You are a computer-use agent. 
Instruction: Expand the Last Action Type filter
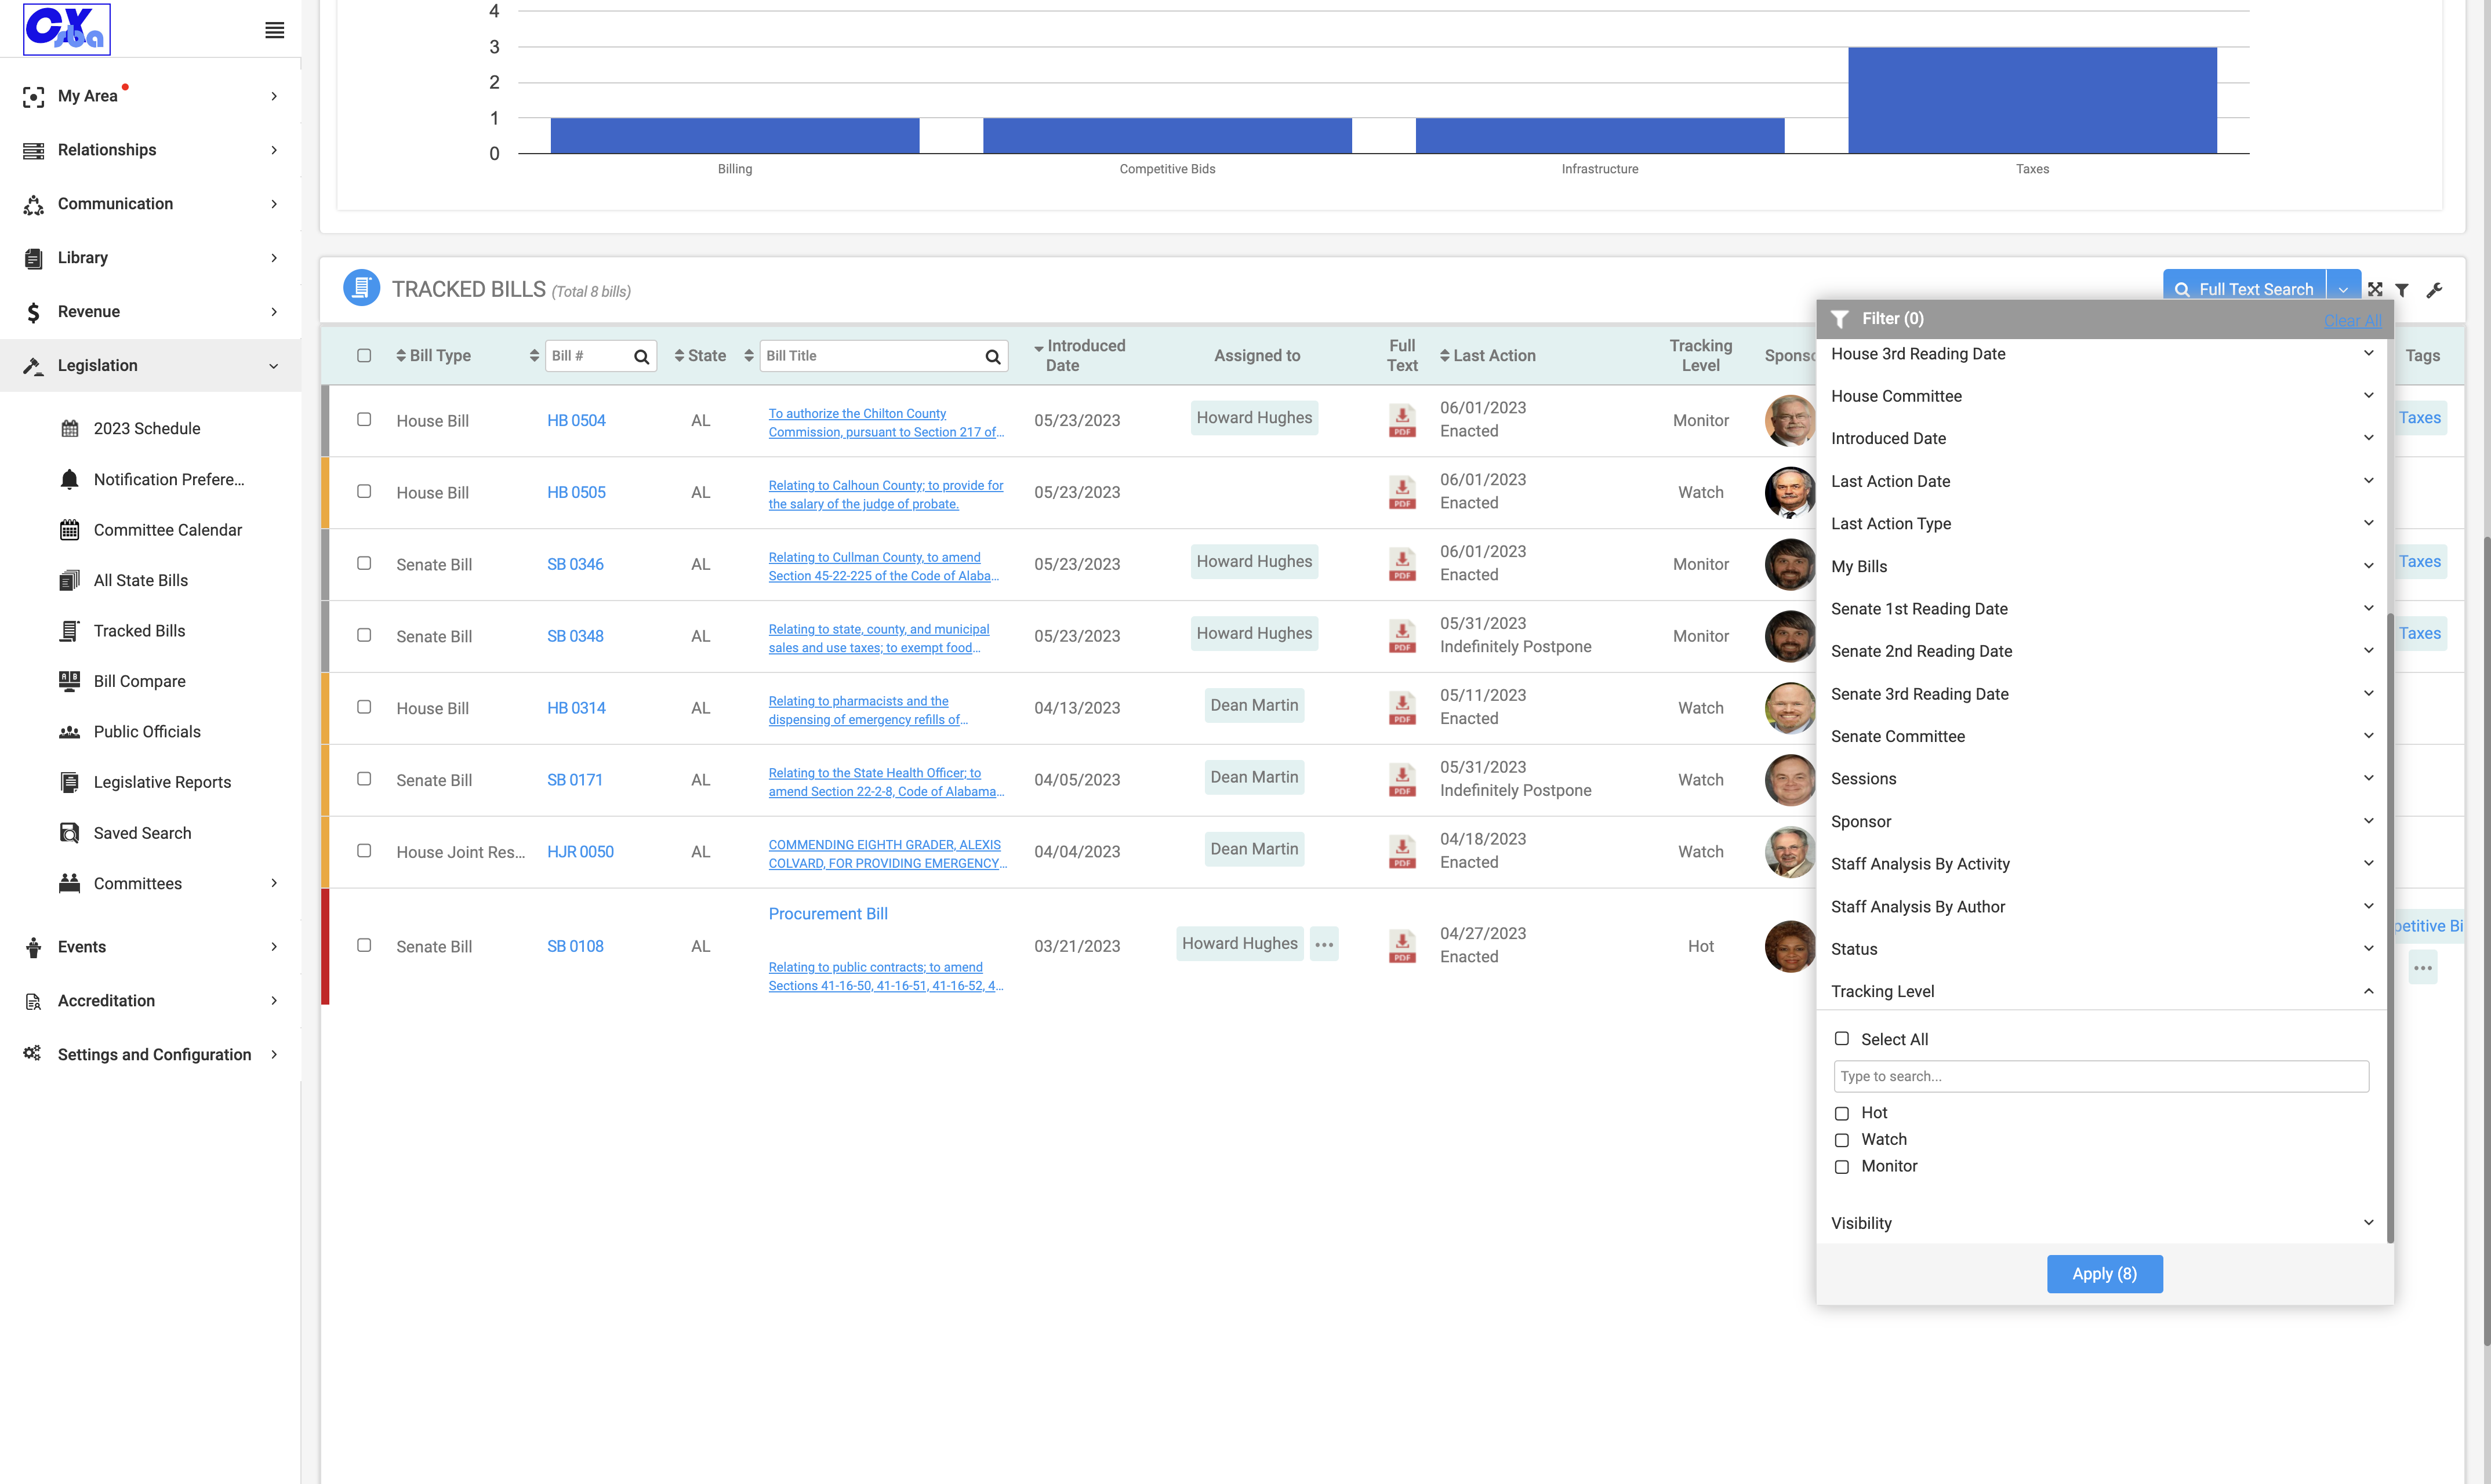click(x=2100, y=523)
